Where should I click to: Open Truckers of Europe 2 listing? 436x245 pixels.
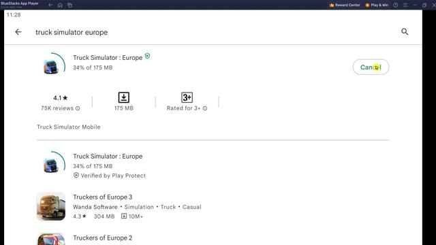pyautogui.click(x=213, y=239)
